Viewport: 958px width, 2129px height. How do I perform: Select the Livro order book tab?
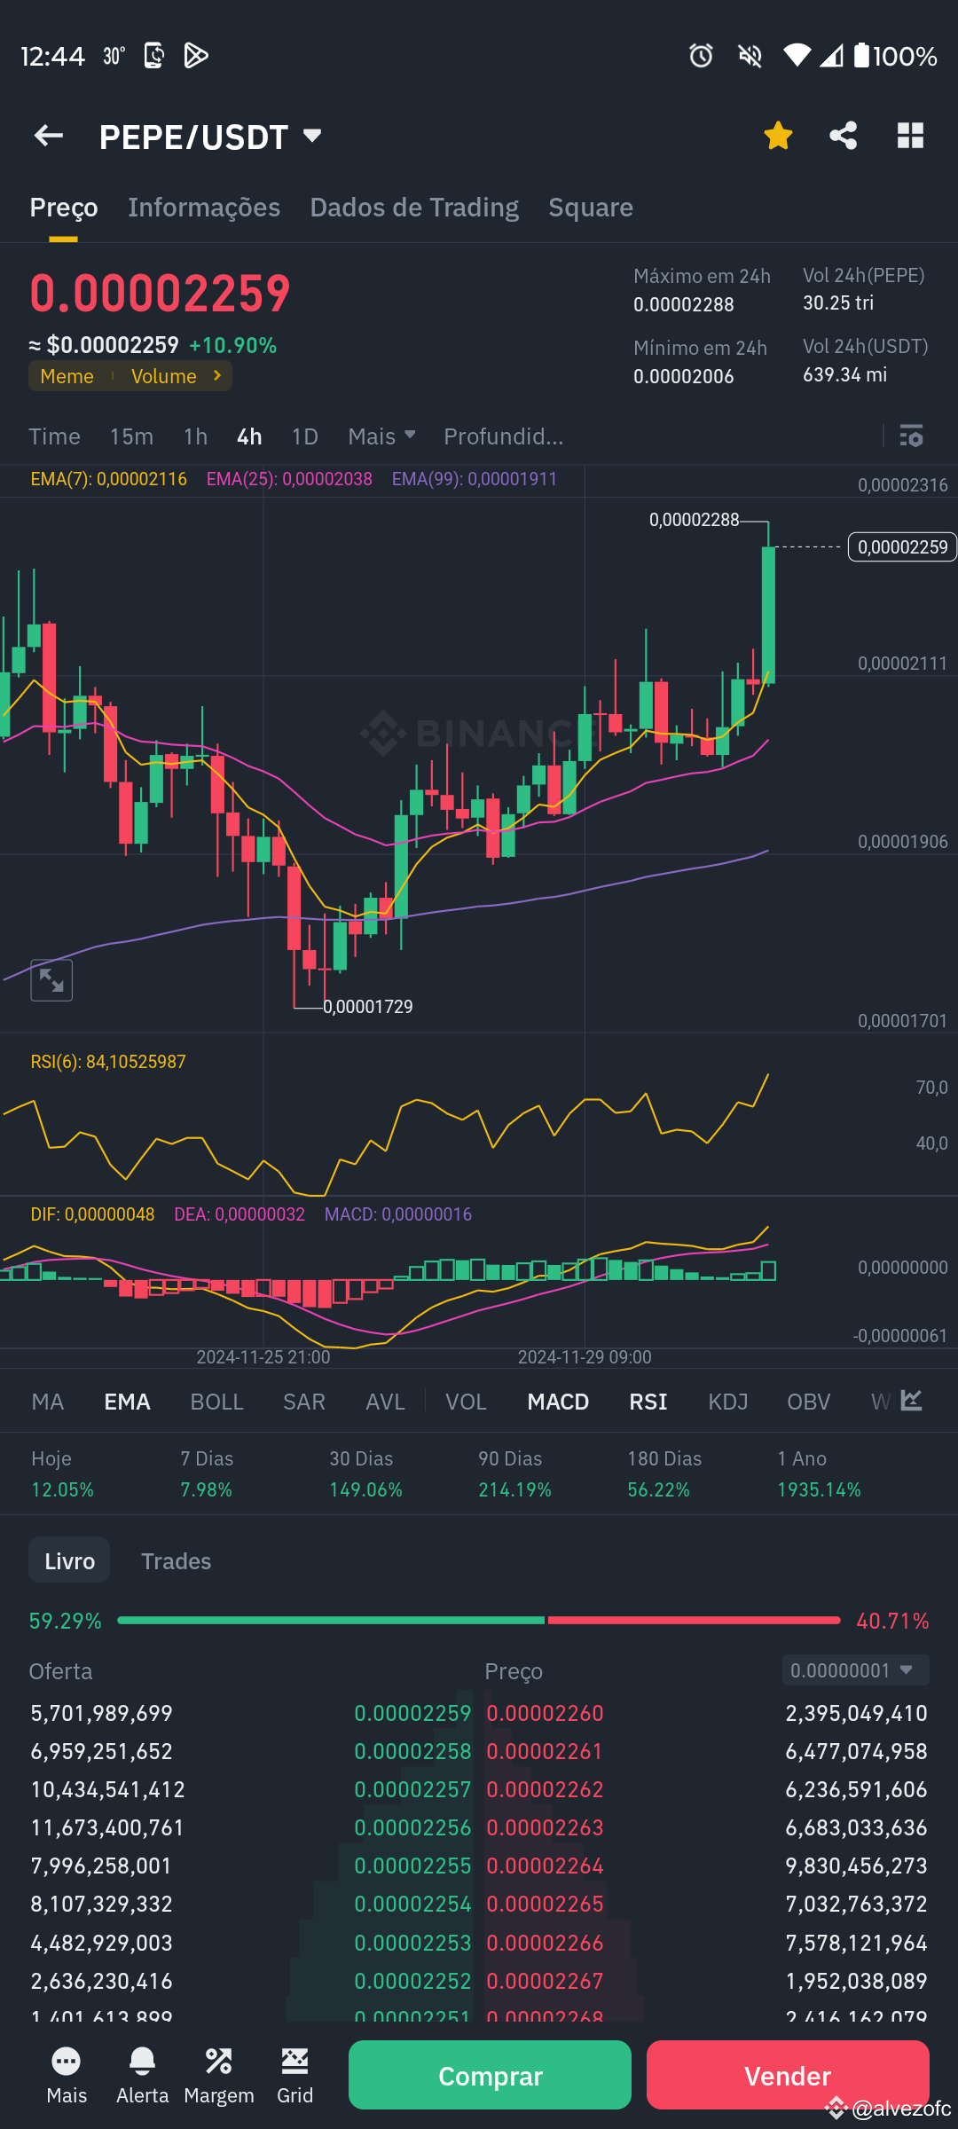(x=69, y=1560)
